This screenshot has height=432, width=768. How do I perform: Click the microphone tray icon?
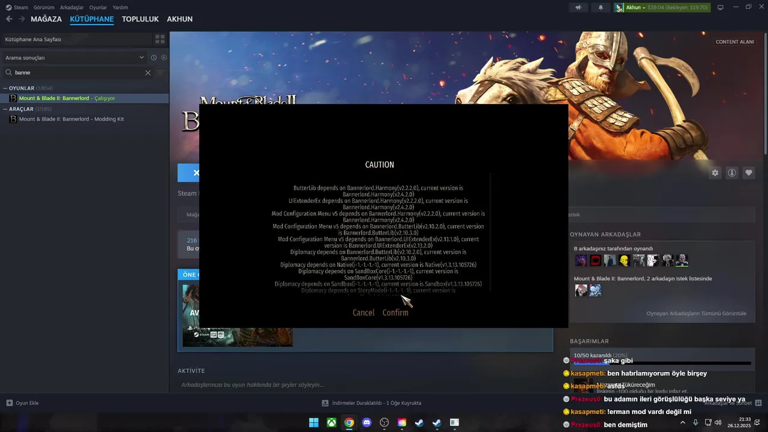tap(695, 422)
